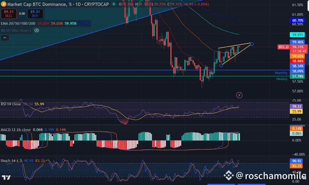Screen dimensions: 309x185
Task: Toggle visibility of BB 20 SMA indicator
Action: (37, 30)
